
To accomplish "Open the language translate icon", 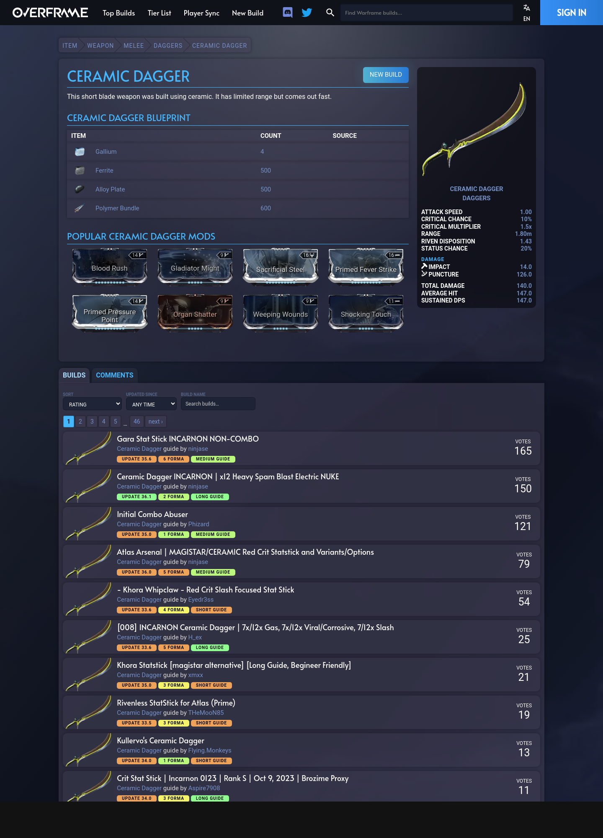I will click(x=527, y=8).
